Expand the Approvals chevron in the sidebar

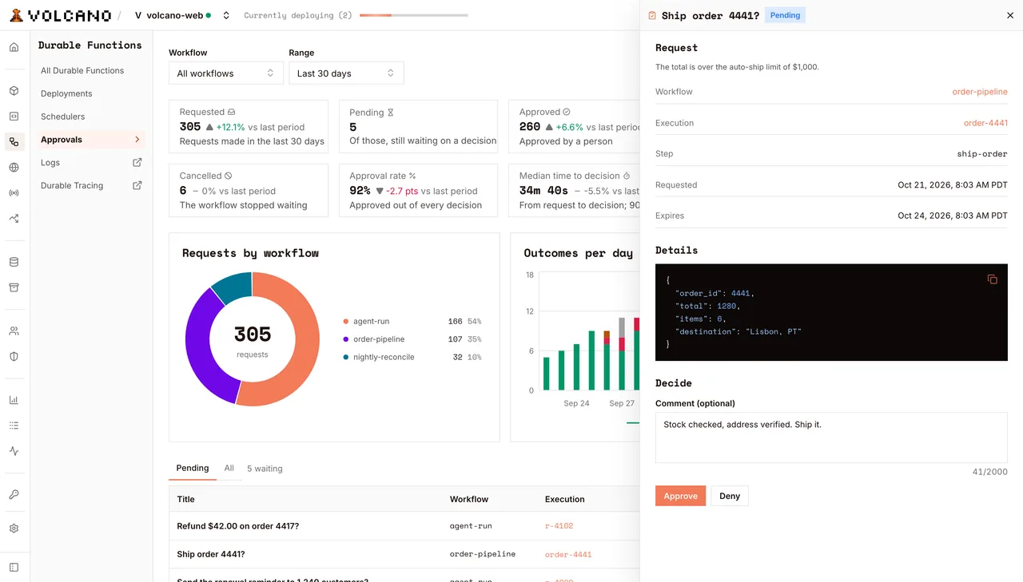(x=137, y=140)
